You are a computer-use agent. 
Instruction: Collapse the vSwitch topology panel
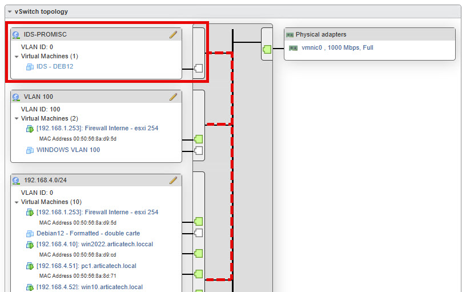[9, 11]
